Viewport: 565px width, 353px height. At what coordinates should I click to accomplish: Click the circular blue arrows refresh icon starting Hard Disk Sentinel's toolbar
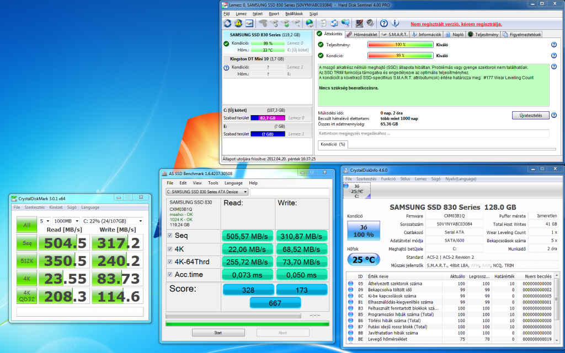(x=227, y=23)
